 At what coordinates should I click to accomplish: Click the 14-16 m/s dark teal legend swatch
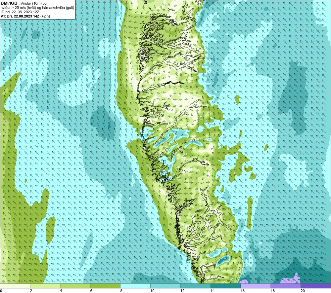click(x=225, y=286)
